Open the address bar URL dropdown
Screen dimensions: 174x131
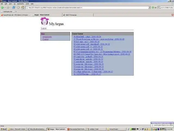pyautogui.click(x=149, y=7)
